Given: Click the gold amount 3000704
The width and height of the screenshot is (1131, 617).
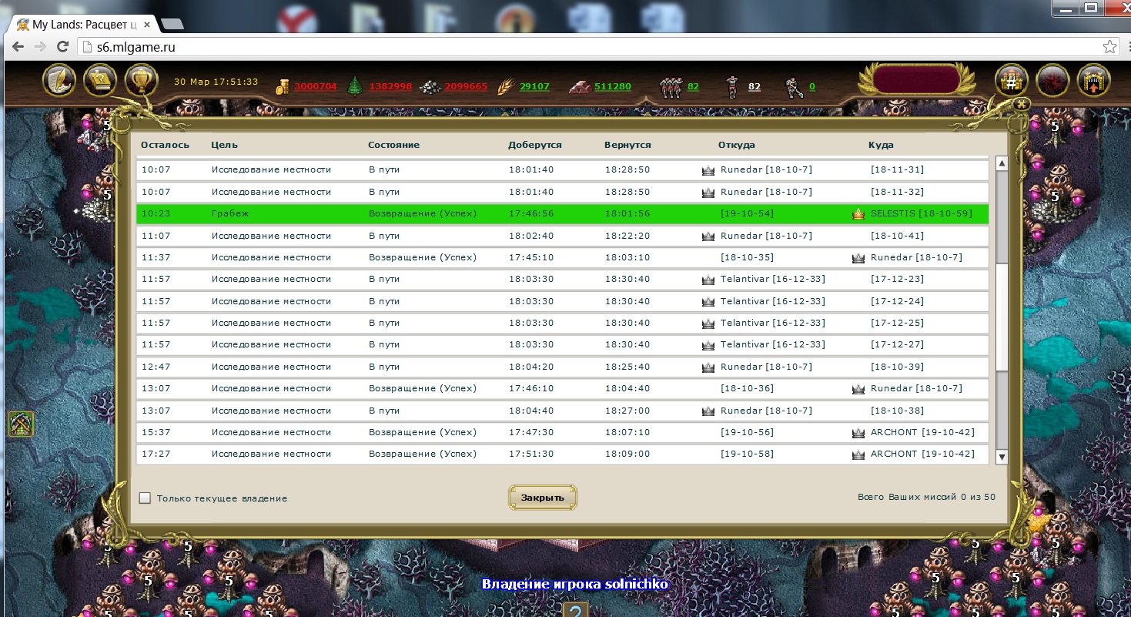Looking at the screenshot, I should click(x=316, y=86).
